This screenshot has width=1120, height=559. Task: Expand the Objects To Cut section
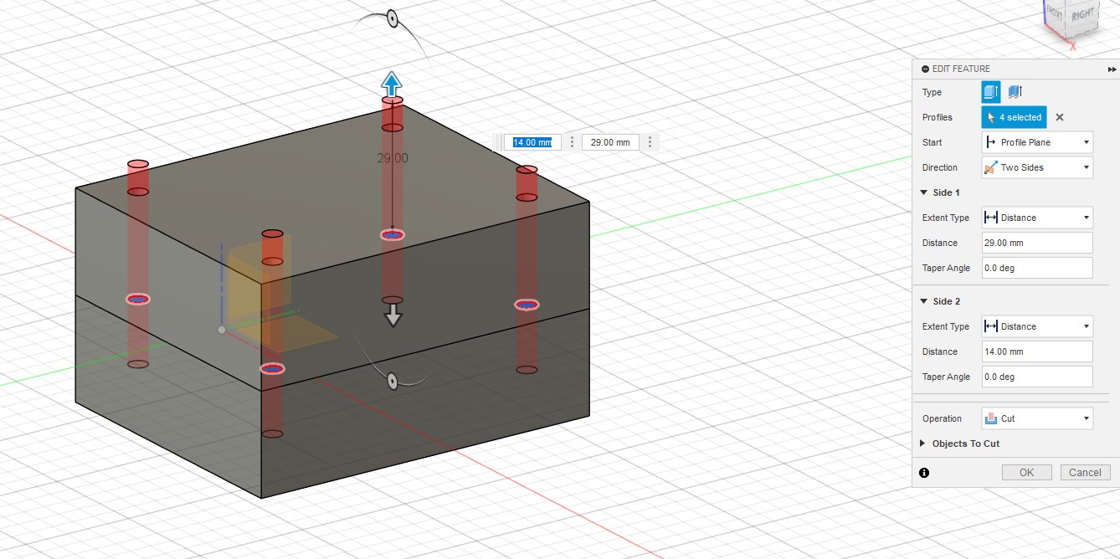tap(923, 444)
